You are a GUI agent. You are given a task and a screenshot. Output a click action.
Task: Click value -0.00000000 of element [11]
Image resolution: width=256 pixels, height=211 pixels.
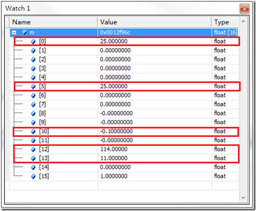point(116,140)
